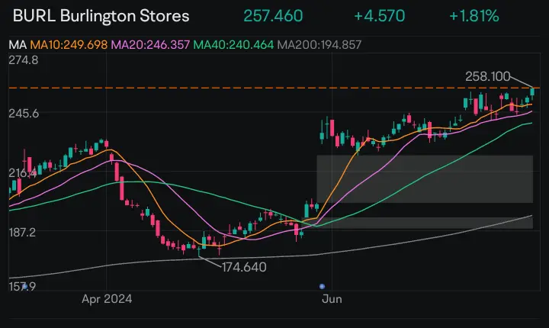
Task: Click the 187.2 price axis label
Action: click(x=22, y=233)
